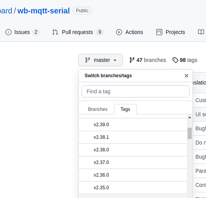This screenshot has height=198, width=206.
Task: Close the Switch branches/tags popup
Action: 187,76
